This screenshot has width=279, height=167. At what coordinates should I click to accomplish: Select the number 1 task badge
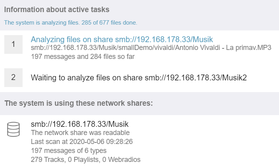tap(13, 44)
